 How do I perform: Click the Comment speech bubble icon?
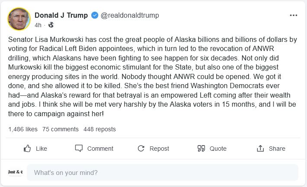[x=79, y=149]
